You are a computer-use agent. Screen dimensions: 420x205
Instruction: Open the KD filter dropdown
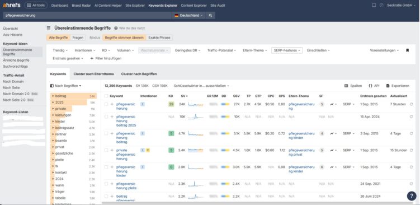(x=106, y=50)
